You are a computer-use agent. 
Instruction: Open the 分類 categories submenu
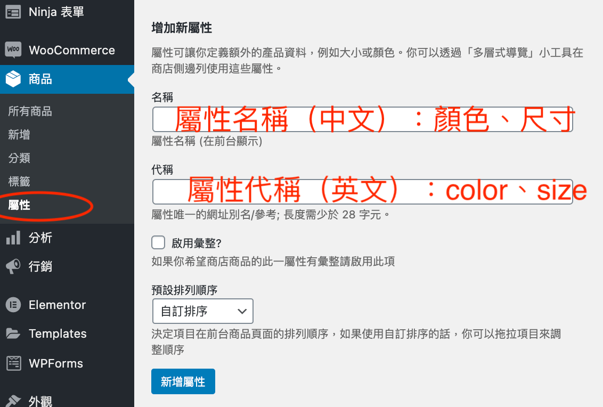(x=19, y=158)
